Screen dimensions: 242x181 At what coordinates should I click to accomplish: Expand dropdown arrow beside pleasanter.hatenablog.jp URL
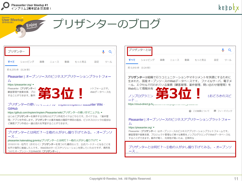point(100,140)
